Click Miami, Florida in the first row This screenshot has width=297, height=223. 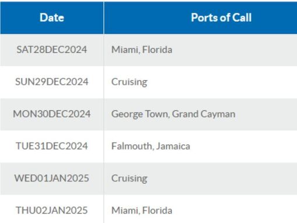(x=142, y=50)
